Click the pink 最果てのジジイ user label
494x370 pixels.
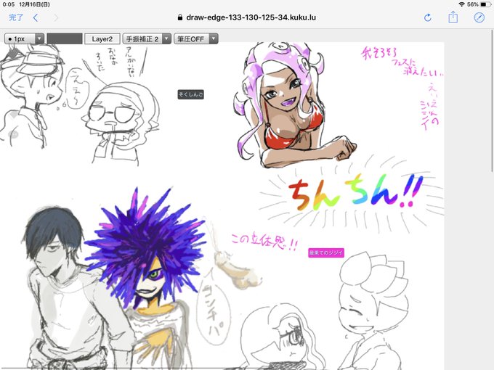point(326,252)
